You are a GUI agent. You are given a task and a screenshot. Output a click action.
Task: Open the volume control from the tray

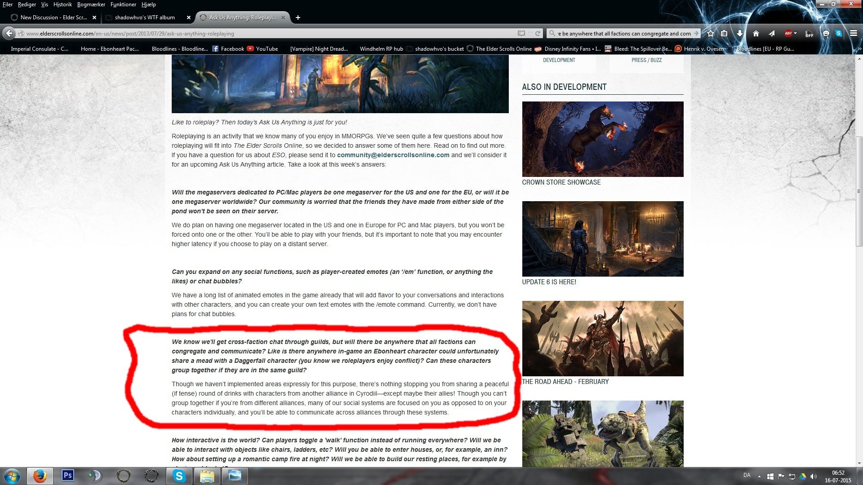(814, 476)
